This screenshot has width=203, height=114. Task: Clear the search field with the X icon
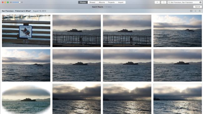click(200, 2)
